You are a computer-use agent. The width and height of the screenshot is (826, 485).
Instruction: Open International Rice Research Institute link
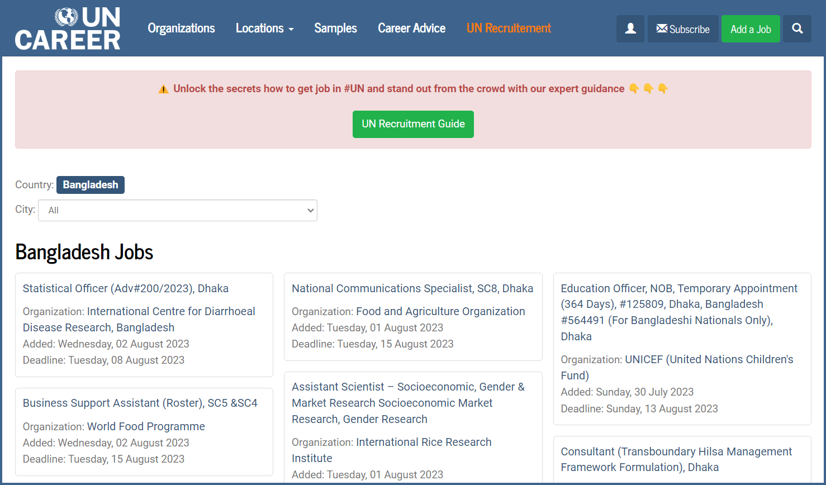tap(392, 450)
